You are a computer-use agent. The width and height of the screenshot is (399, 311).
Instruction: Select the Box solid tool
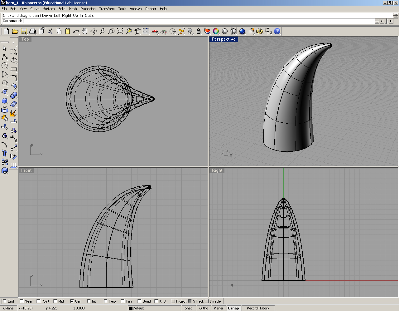pyautogui.click(x=5, y=101)
